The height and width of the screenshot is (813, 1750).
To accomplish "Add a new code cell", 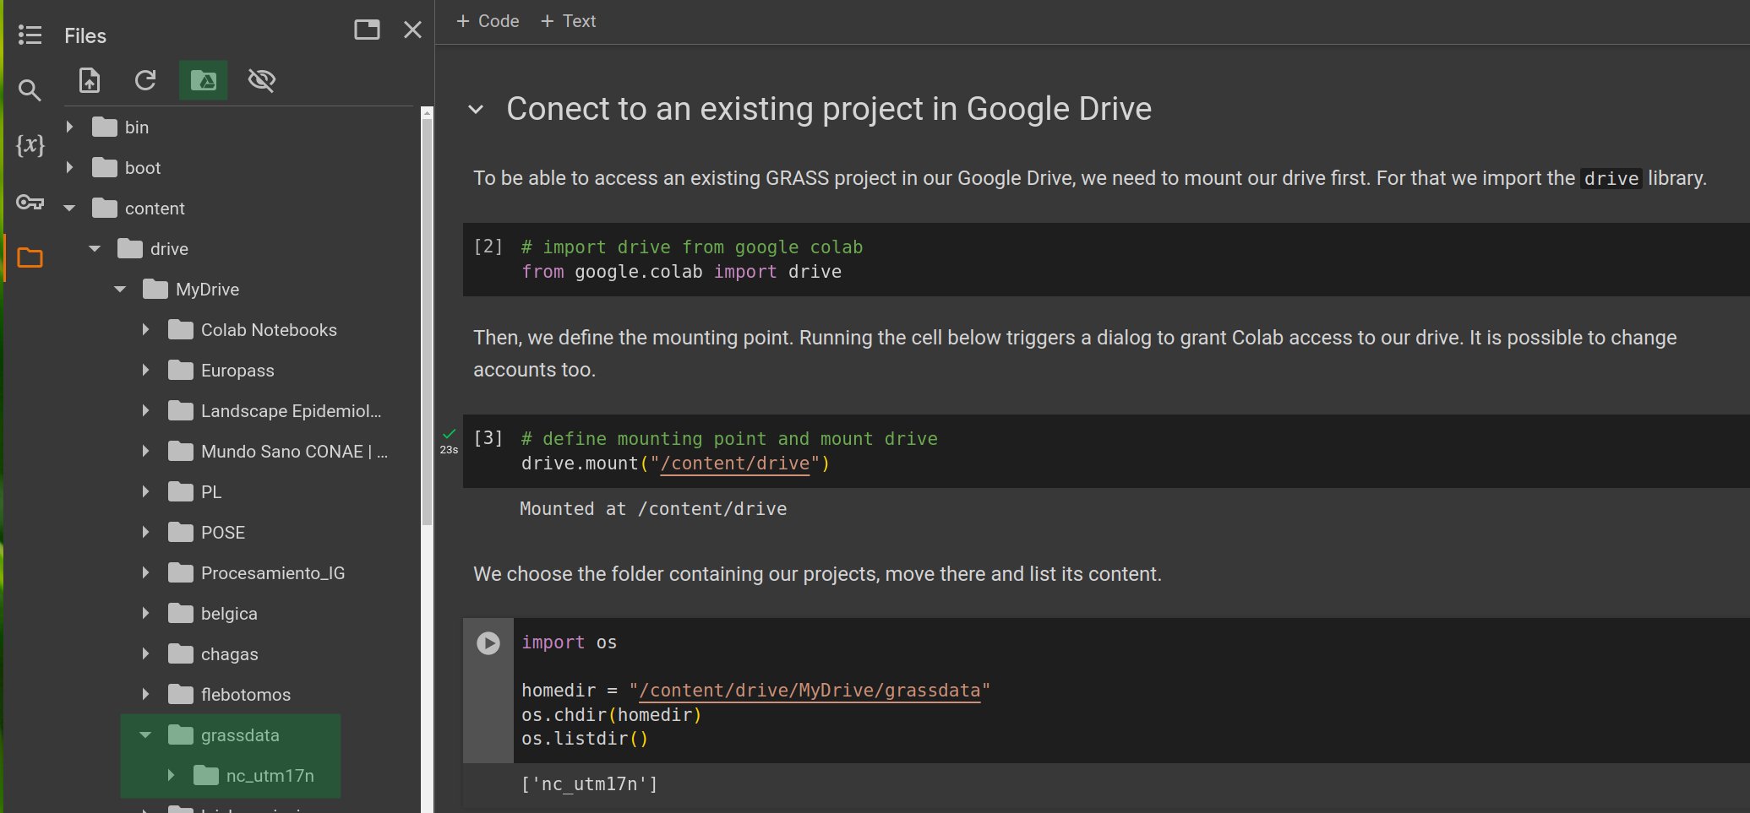I will [488, 20].
